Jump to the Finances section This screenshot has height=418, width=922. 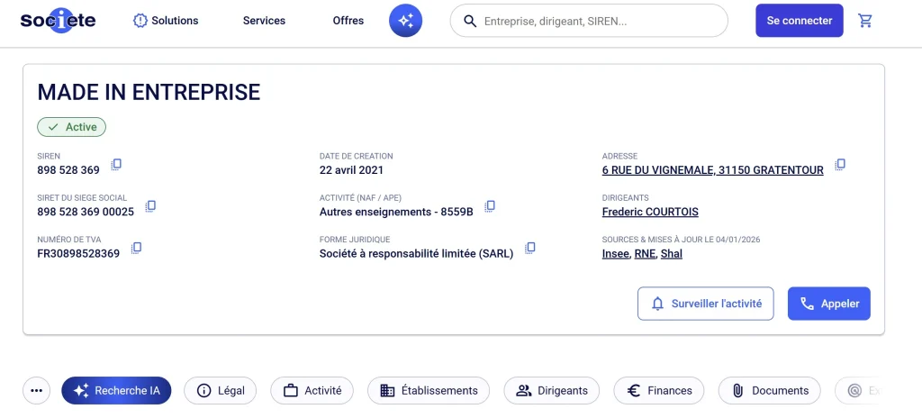[658, 390]
